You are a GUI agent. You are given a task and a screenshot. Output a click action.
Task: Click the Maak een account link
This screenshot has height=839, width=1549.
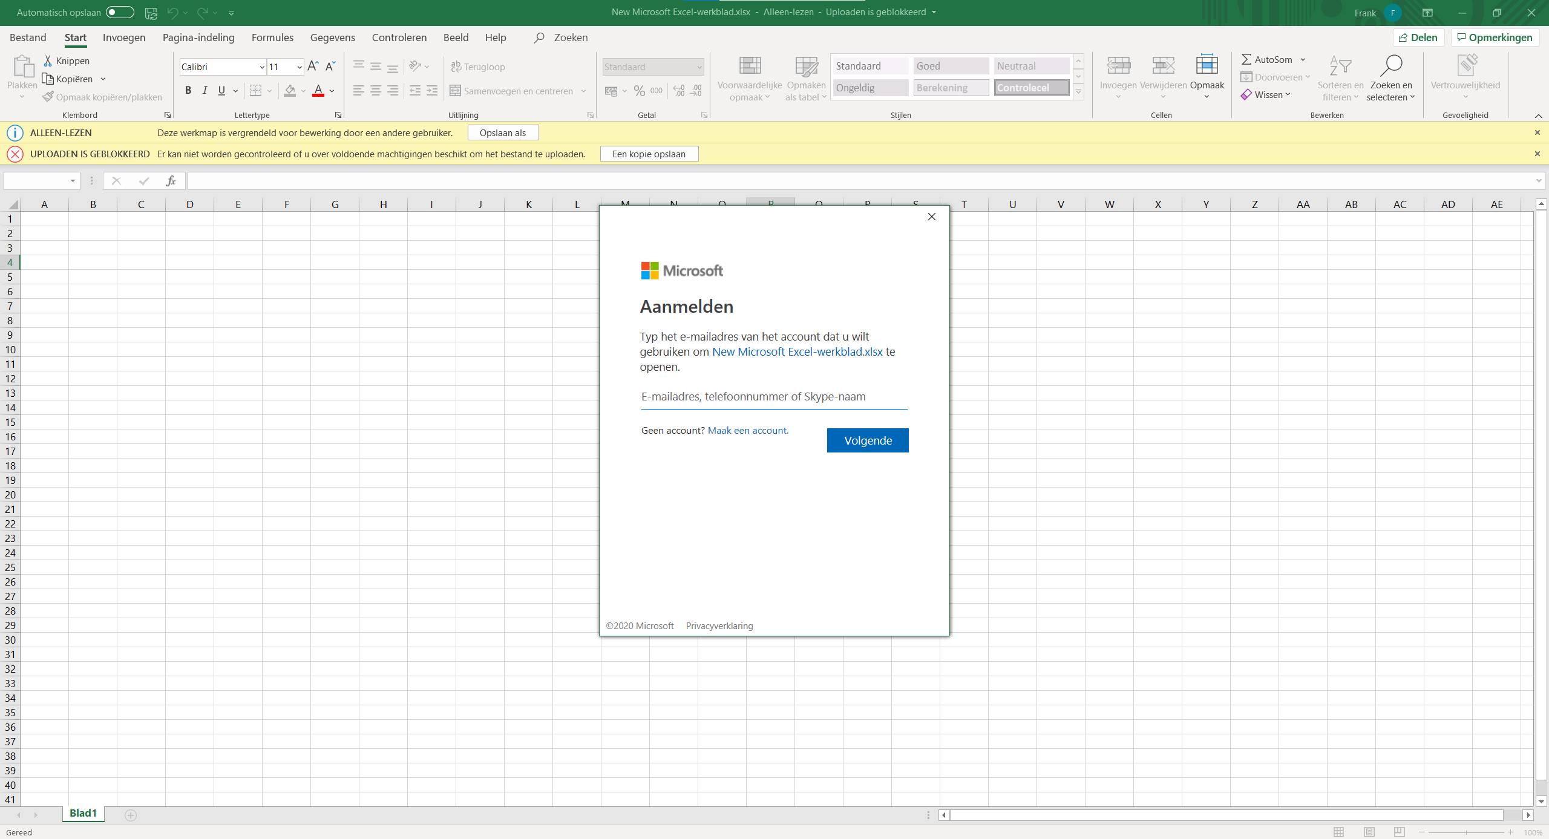[x=748, y=430]
